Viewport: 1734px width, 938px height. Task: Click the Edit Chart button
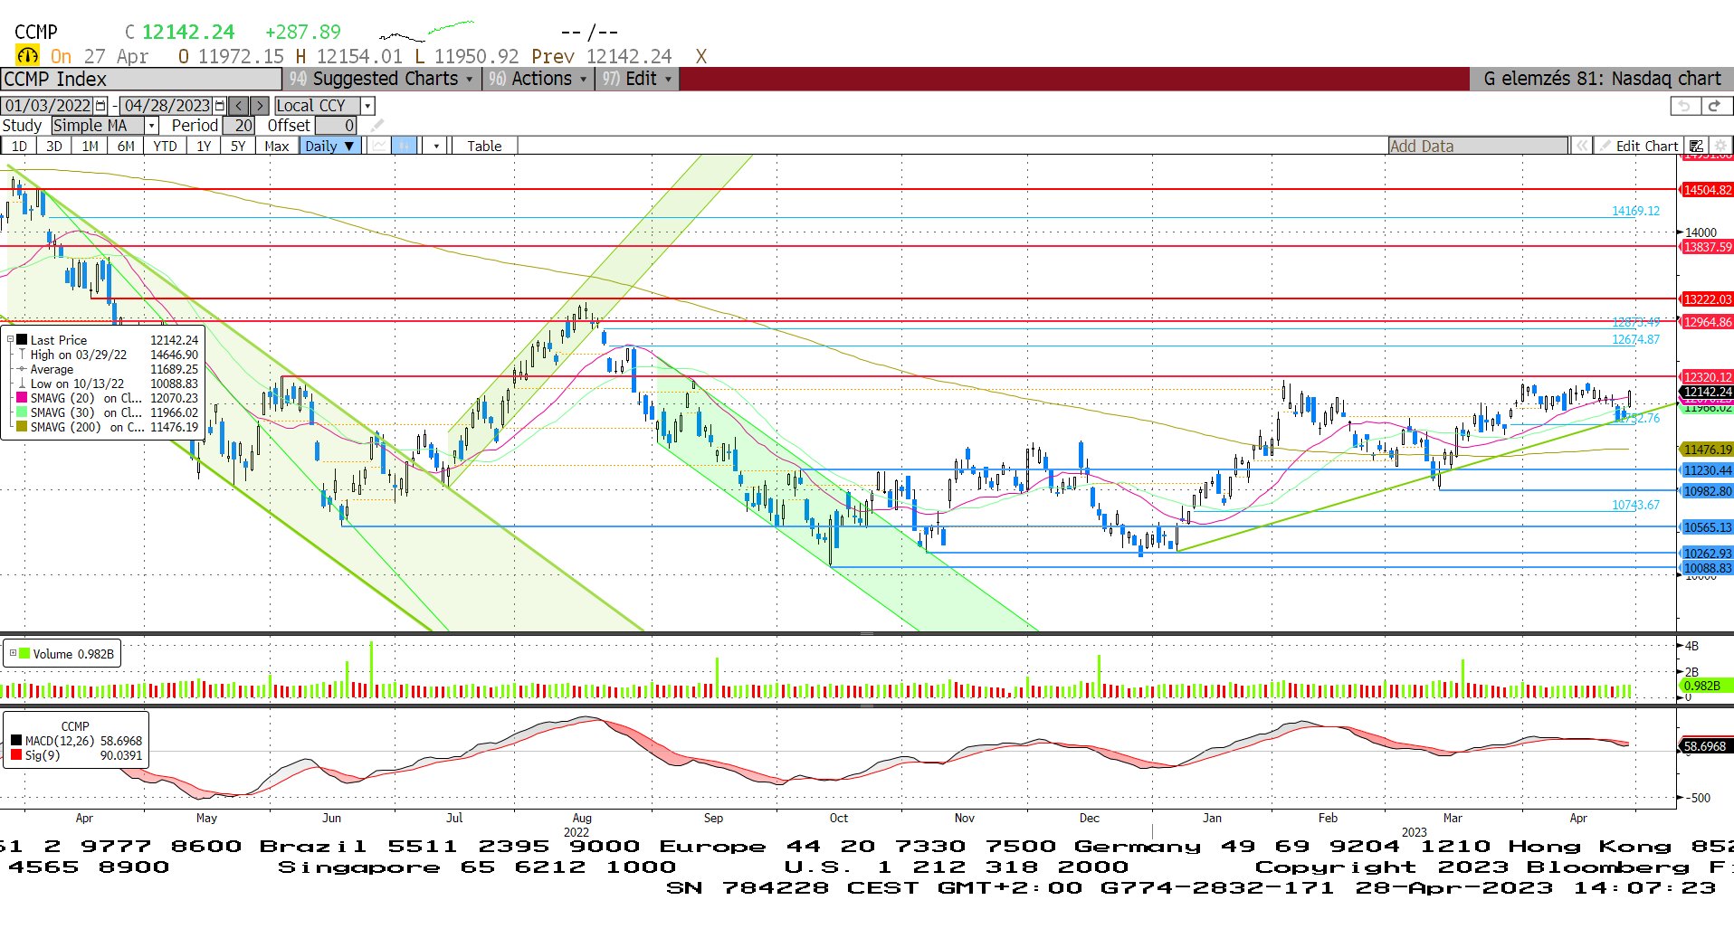point(1639,146)
